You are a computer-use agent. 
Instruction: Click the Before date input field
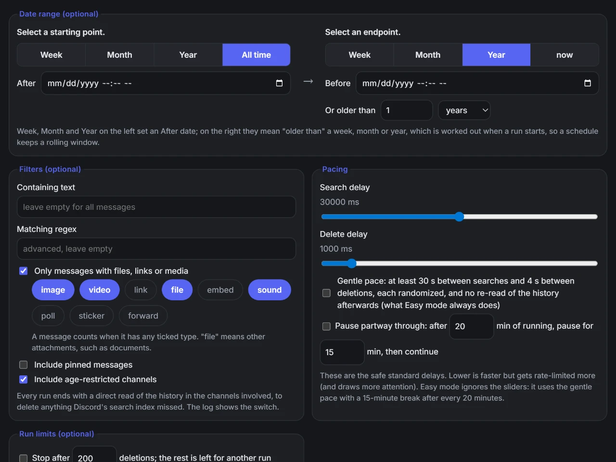(x=477, y=83)
